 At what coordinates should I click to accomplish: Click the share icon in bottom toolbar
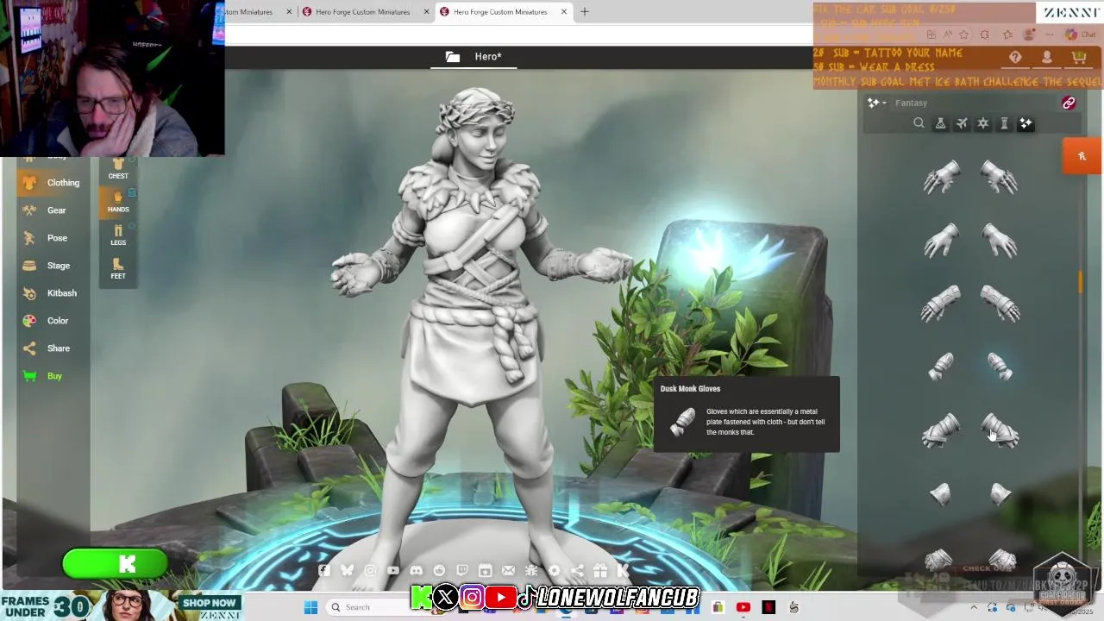(x=577, y=570)
